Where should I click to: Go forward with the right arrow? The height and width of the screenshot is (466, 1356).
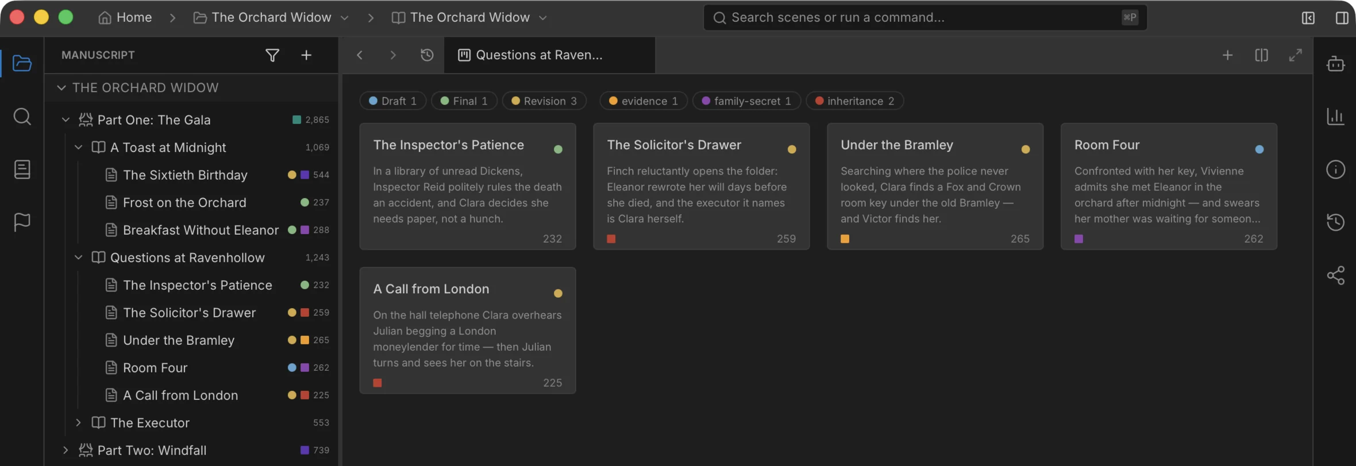click(393, 55)
